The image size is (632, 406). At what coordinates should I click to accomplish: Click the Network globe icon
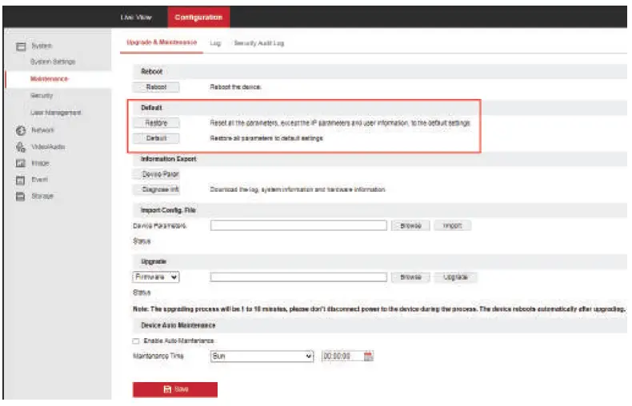tap(21, 130)
